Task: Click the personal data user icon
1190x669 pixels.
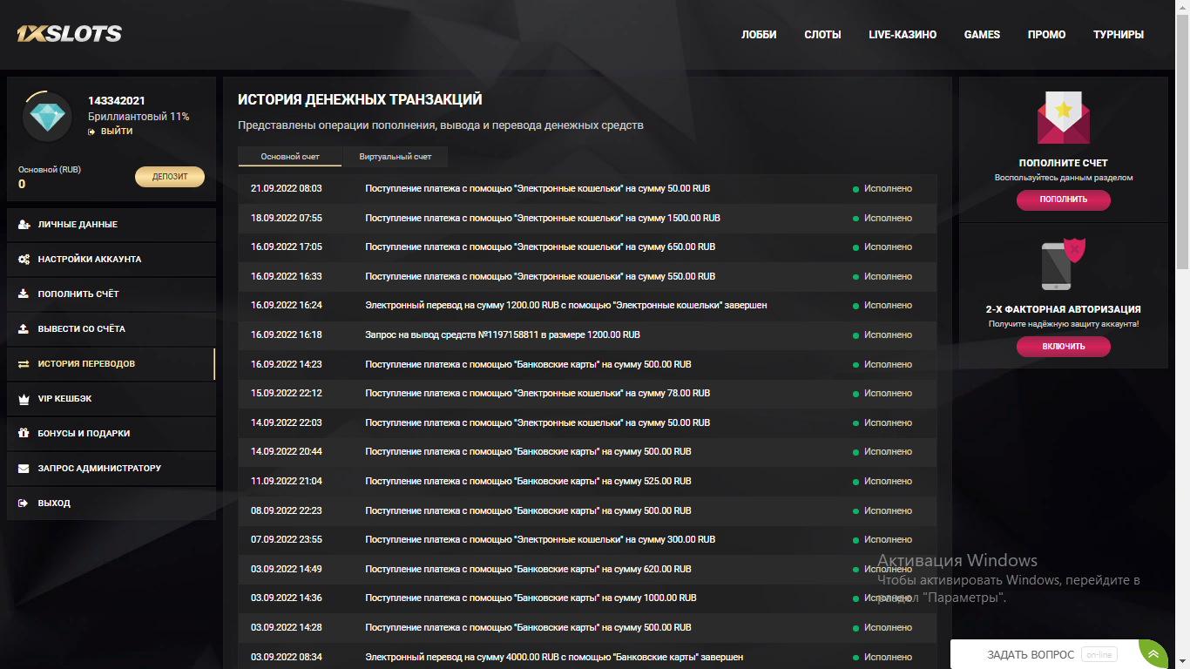Action: click(24, 225)
